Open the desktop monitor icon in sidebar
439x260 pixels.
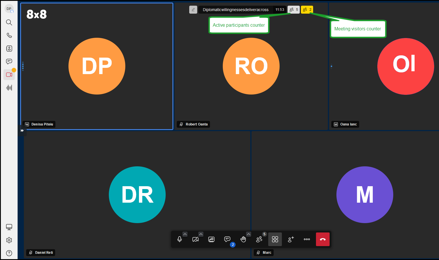click(x=9, y=227)
